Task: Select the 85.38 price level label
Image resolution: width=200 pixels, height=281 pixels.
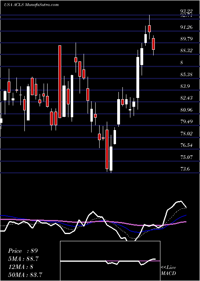Action: pos(186,74)
